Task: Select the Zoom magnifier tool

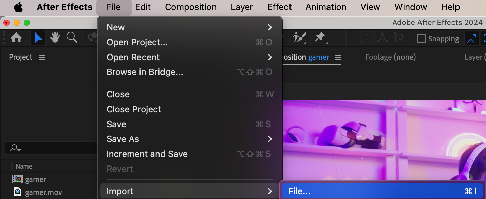Action: (x=72, y=38)
